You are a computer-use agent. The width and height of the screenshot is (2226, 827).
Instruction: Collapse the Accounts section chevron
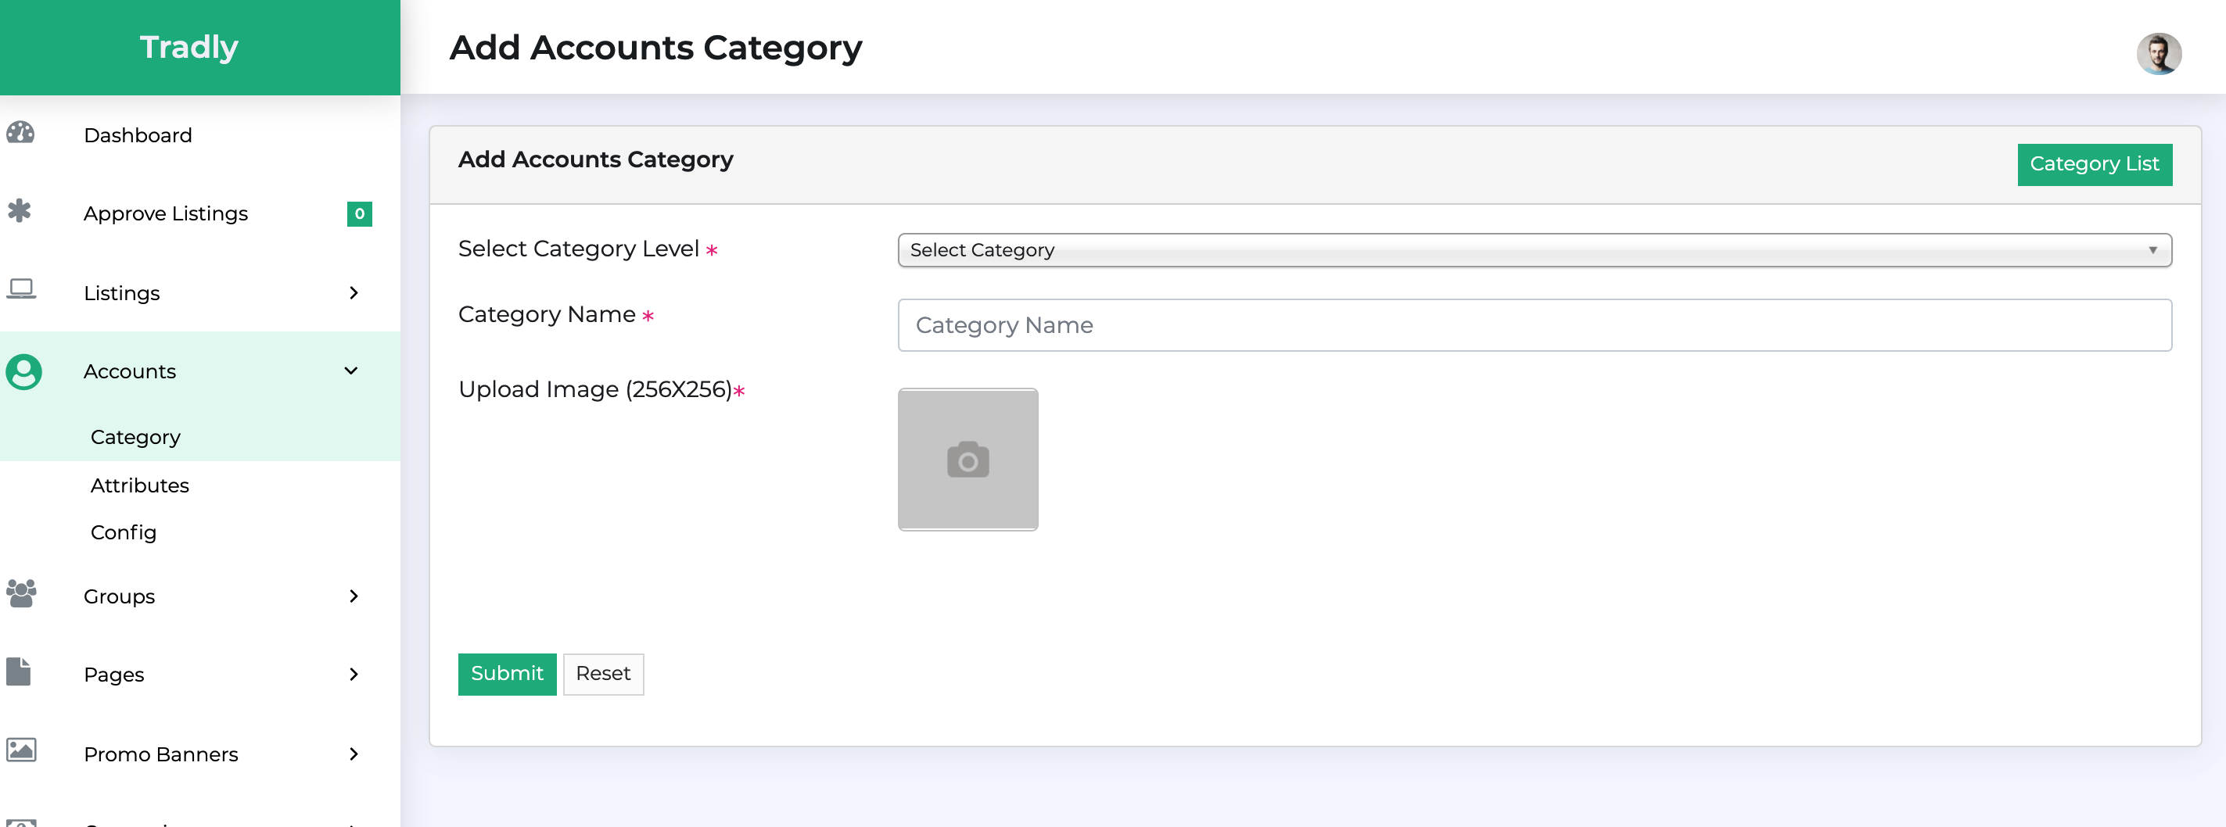[x=351, y=371]
